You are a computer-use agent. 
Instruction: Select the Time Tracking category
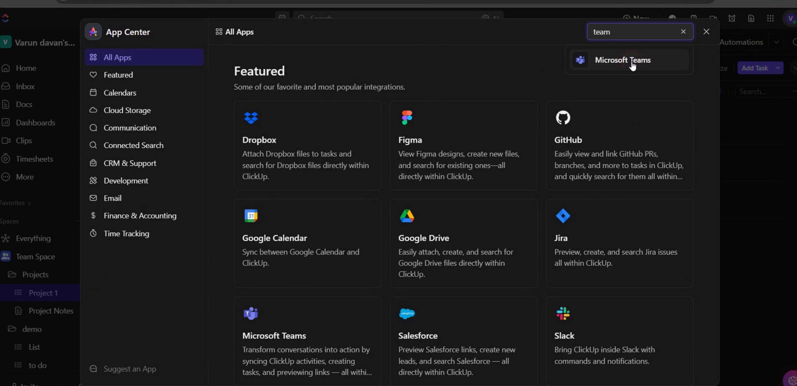[x=126, y=233]
